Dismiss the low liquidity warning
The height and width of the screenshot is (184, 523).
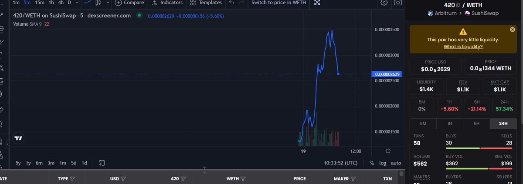[513, 30]
